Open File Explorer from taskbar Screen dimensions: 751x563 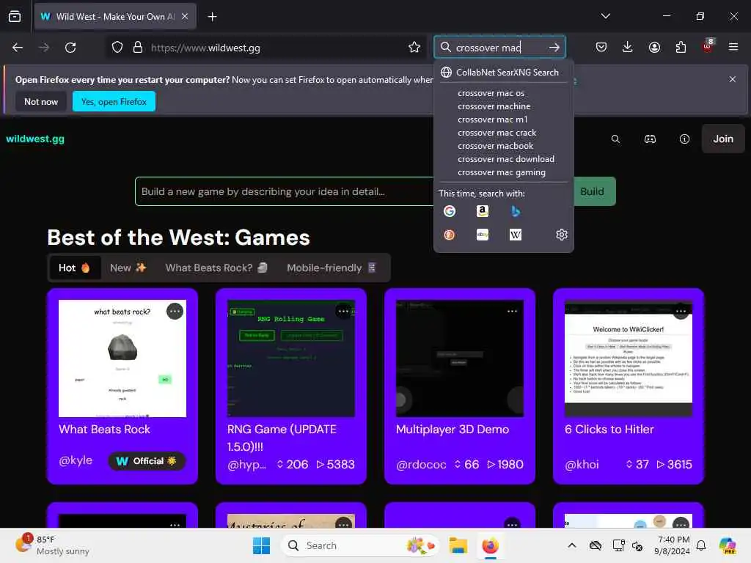point(458,545)
